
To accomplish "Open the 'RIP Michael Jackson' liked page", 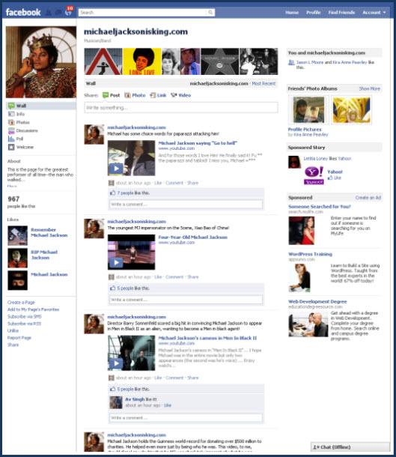I will pyautogui.click(x=44, y=255).
